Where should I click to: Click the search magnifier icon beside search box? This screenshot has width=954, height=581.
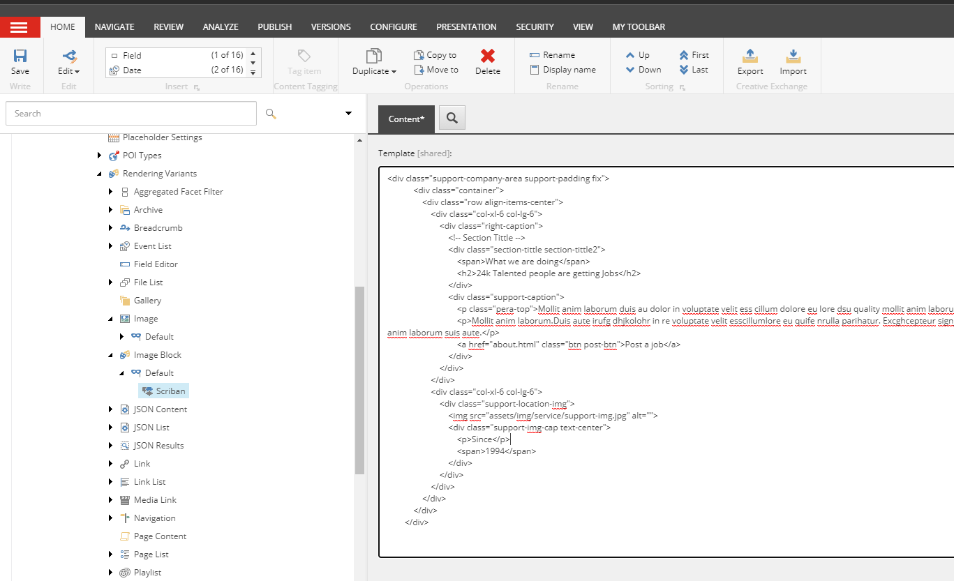271,113
